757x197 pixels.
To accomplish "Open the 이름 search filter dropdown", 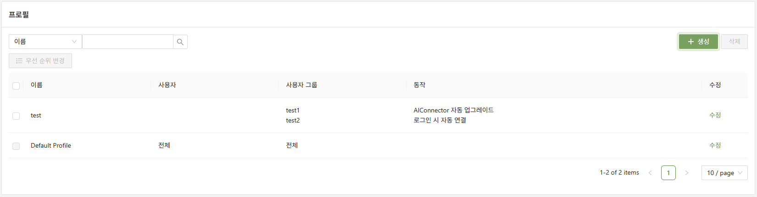I will tap(45, 42).
